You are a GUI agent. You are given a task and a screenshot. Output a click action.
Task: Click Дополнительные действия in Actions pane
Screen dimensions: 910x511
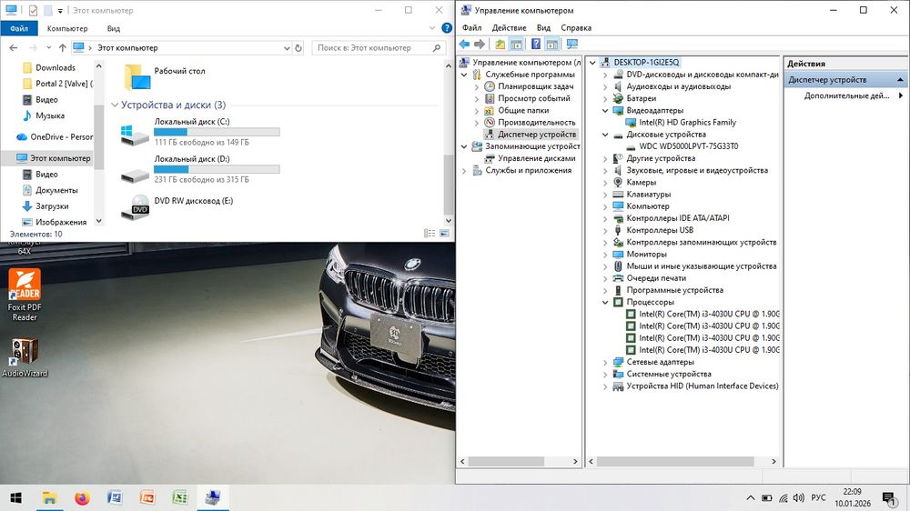(x=846, y=95)
